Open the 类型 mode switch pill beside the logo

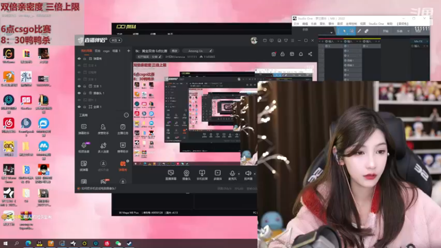[x=116, y=40]
